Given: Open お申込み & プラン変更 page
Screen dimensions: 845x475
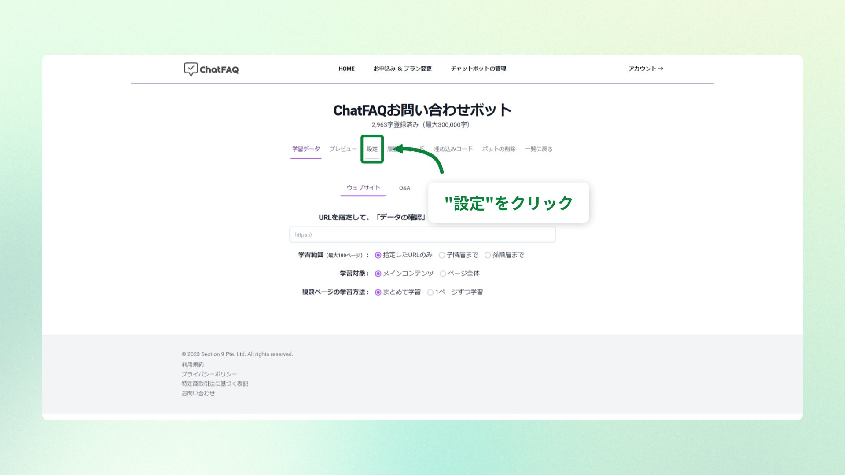Looking at the screenshot, I should [x=402, y=69].
